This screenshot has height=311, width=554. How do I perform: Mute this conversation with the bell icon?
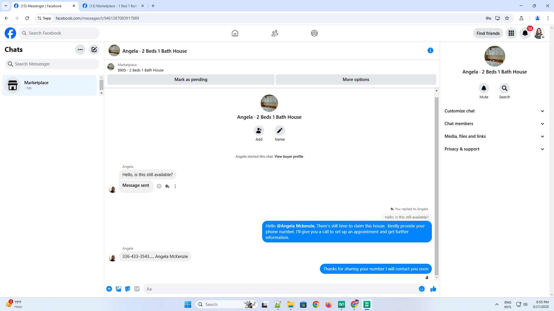coord(484,88)
